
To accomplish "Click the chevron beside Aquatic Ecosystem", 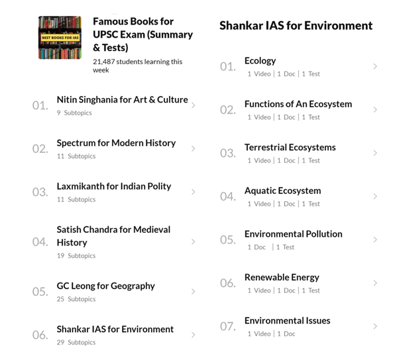I will tap(375, 196).
